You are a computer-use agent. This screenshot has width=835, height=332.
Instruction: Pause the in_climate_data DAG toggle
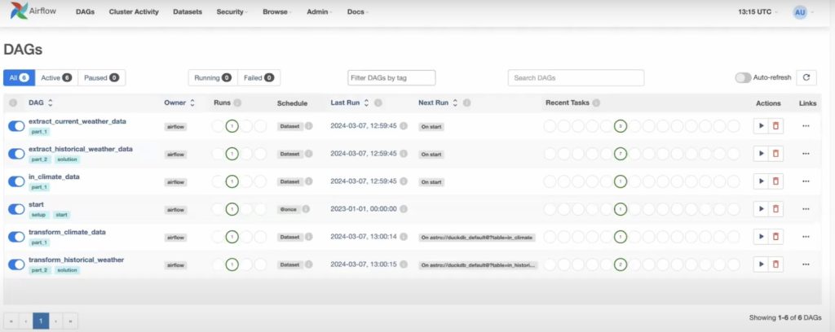pos(16,181)
